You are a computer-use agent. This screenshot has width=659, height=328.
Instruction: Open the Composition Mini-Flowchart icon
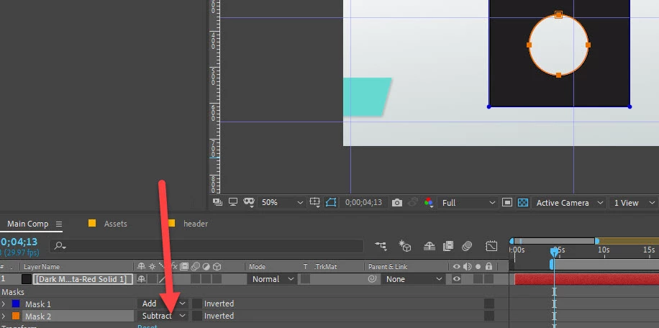[381, 246]
